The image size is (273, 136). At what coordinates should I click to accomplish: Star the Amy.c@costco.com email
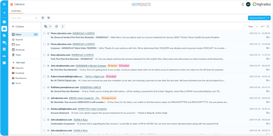[x=48, y=55]
